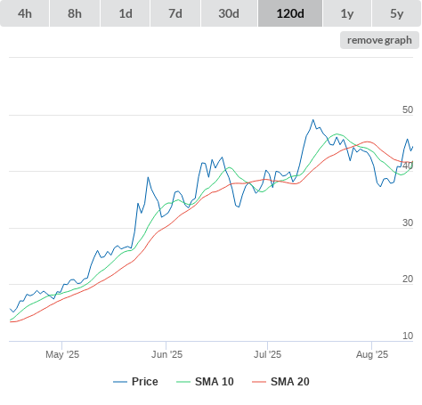
Task: Click the remove graph button
Action: 379,40
